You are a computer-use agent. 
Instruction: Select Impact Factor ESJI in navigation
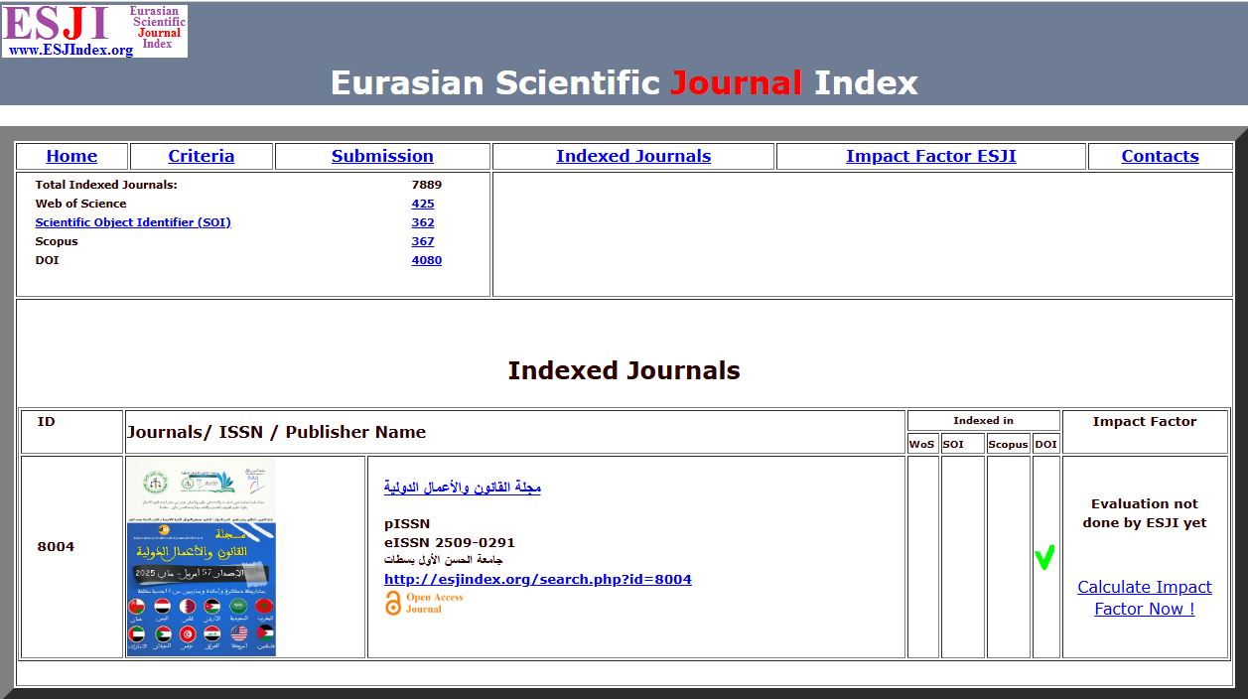pyautogui.click(x=930, y=156)
